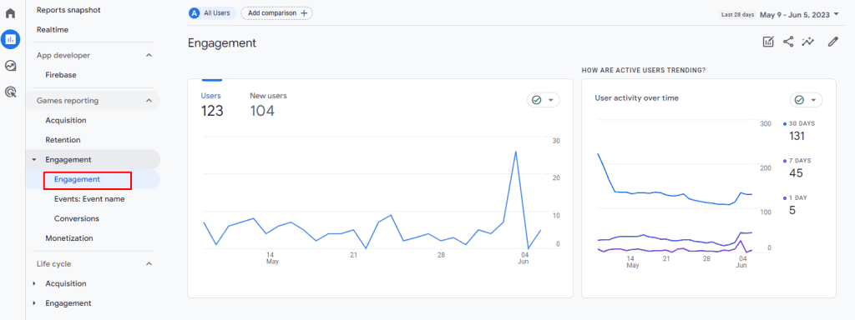
Task: Click the 30 DAYS legend item
Action: click(798, 124)
